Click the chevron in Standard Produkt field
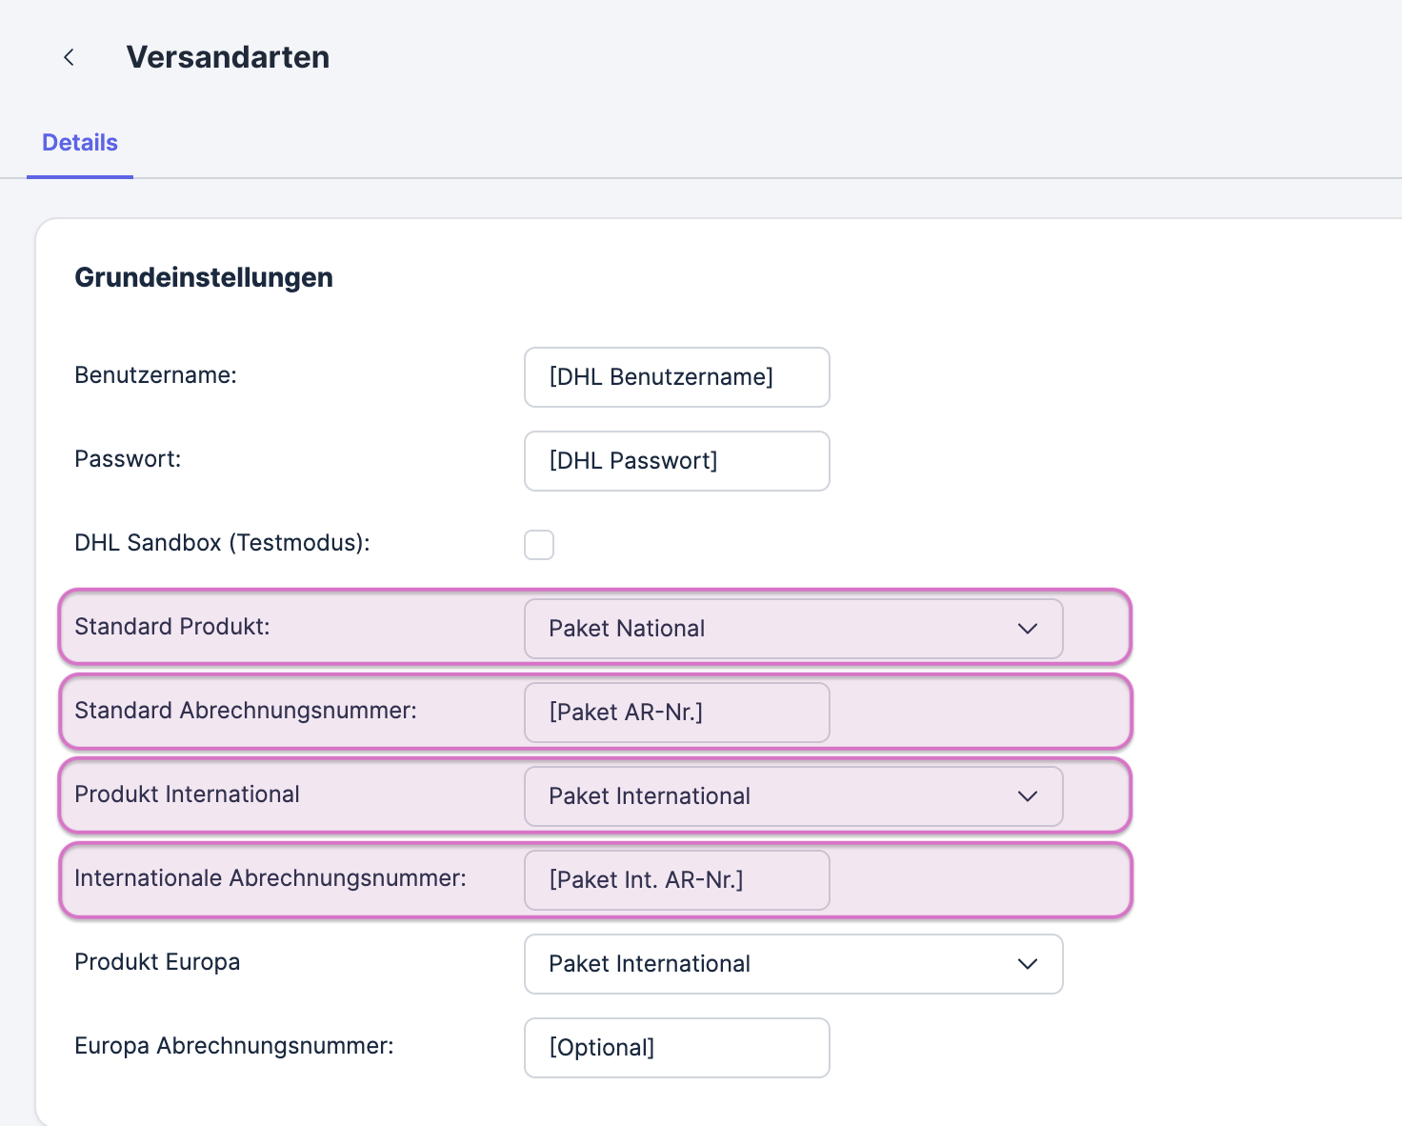The height and width of the screenshot is (1126, 1402). coord(1027,629)
